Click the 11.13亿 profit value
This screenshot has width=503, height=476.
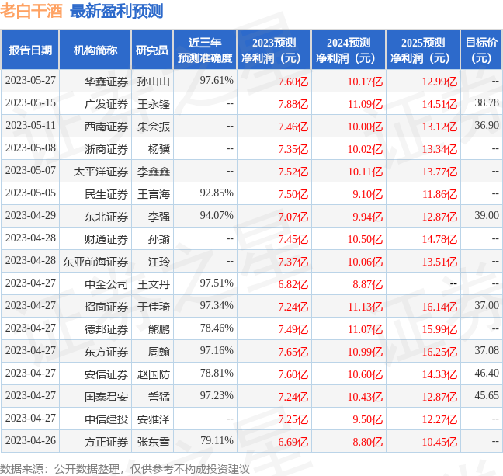pos(365,307)
